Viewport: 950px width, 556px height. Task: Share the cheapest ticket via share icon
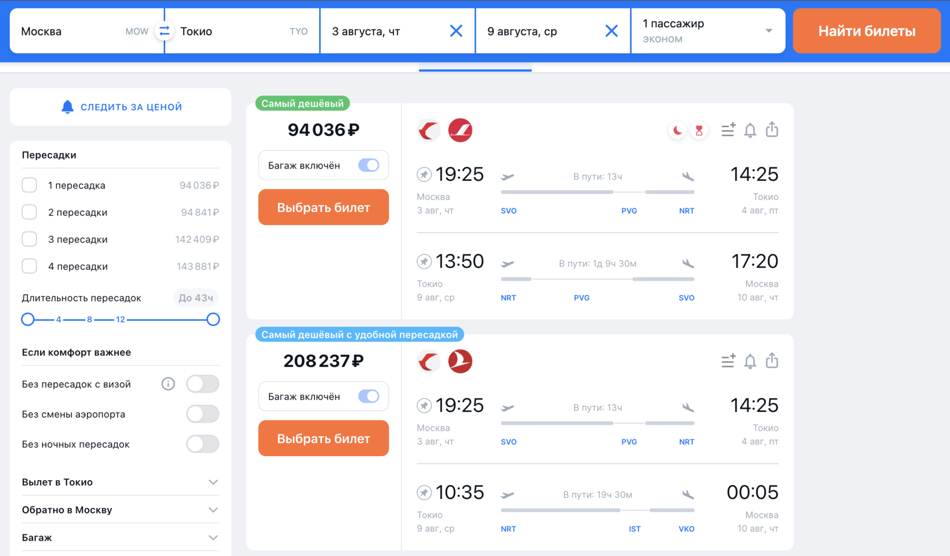click(772, 130)
